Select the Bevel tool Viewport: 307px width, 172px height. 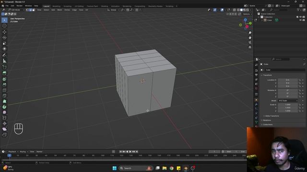click(x=4, y=85)
